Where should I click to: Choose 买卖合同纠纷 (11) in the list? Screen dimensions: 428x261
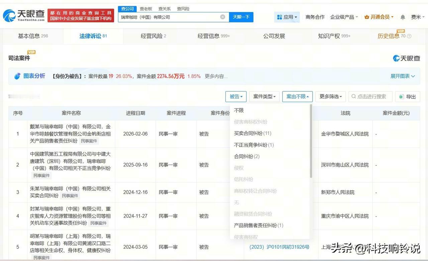[x=252, y=134]
